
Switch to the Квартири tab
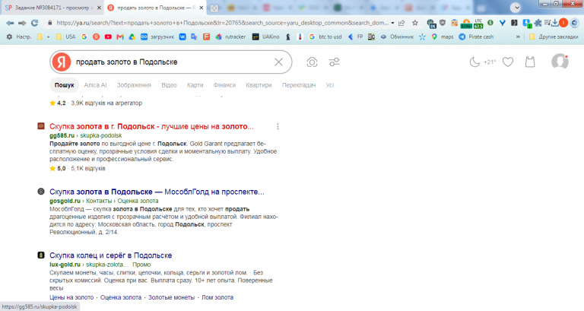pyautogui.click(x=259, y=85)
